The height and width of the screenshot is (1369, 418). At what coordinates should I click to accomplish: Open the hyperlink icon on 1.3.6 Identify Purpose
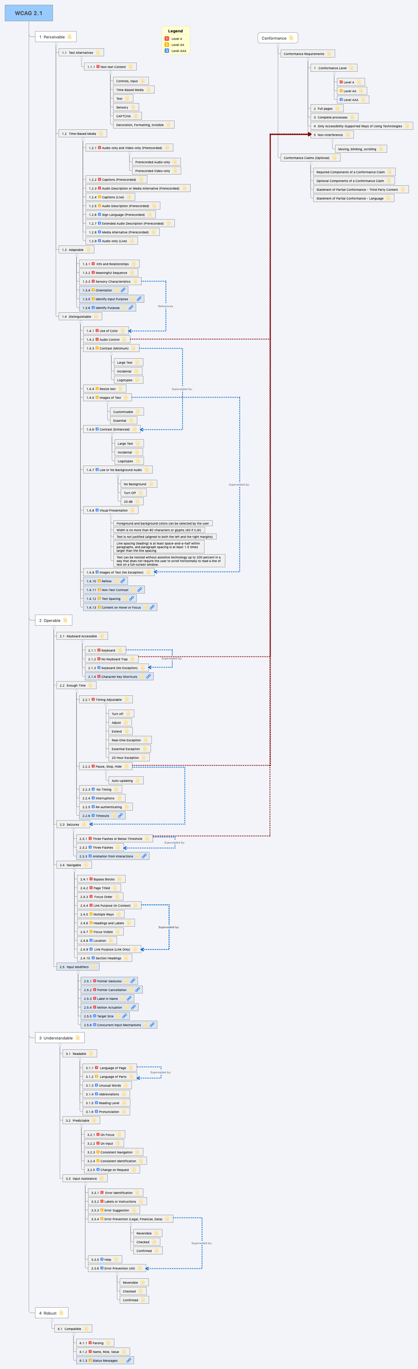click(x=130, y=308)
